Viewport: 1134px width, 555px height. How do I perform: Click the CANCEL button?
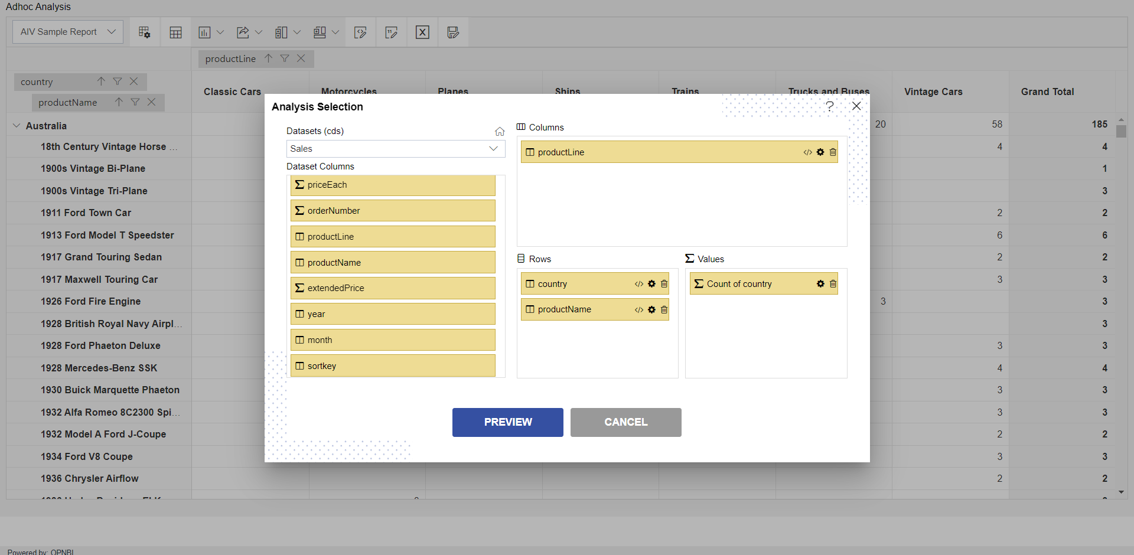(626, 422)
